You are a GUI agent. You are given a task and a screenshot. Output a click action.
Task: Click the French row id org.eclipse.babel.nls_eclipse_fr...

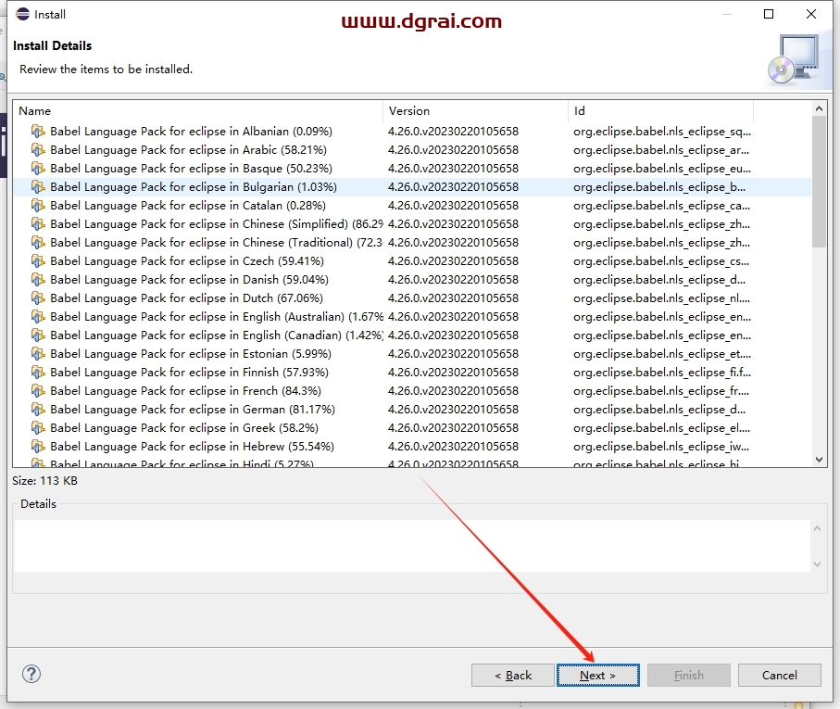tap(661, 391)
